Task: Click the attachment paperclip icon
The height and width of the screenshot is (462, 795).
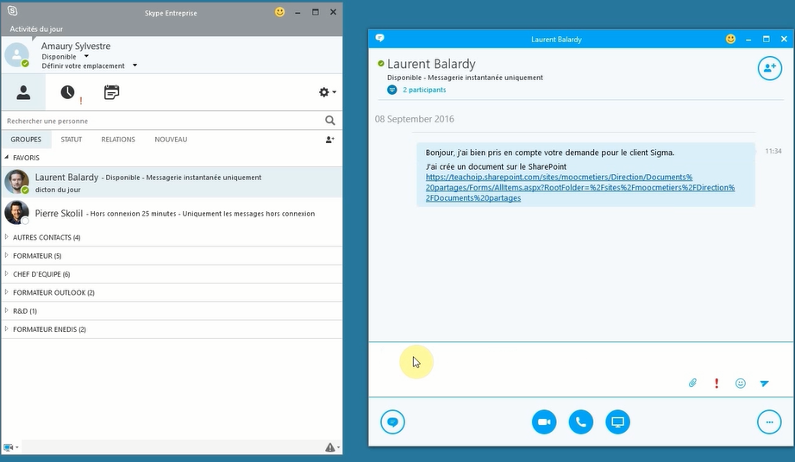Action: [692, 383]
